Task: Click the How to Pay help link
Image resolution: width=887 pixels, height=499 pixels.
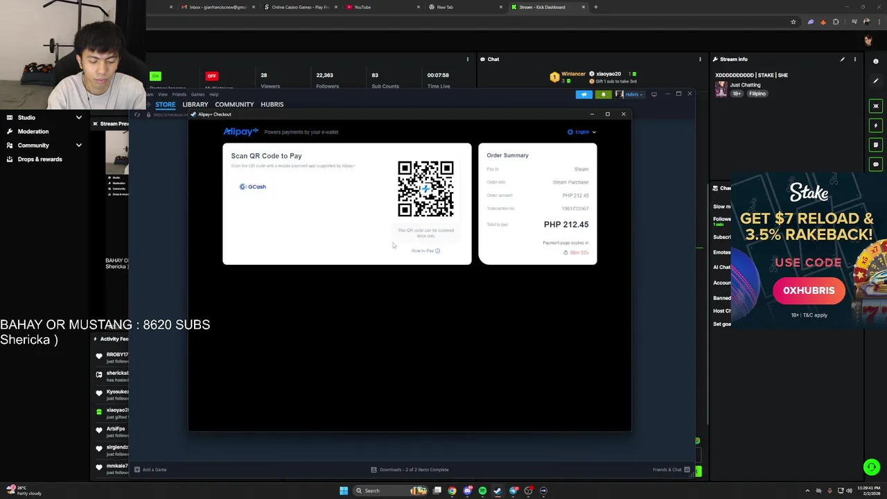Action: click(425, 251)
